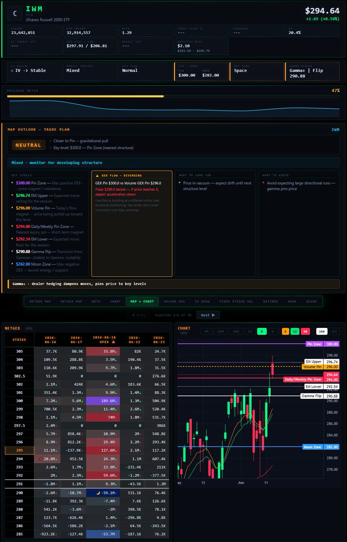
Task: Click the OPEX alarm icon in 2026-06-18 header
Action: click(113, 342)
